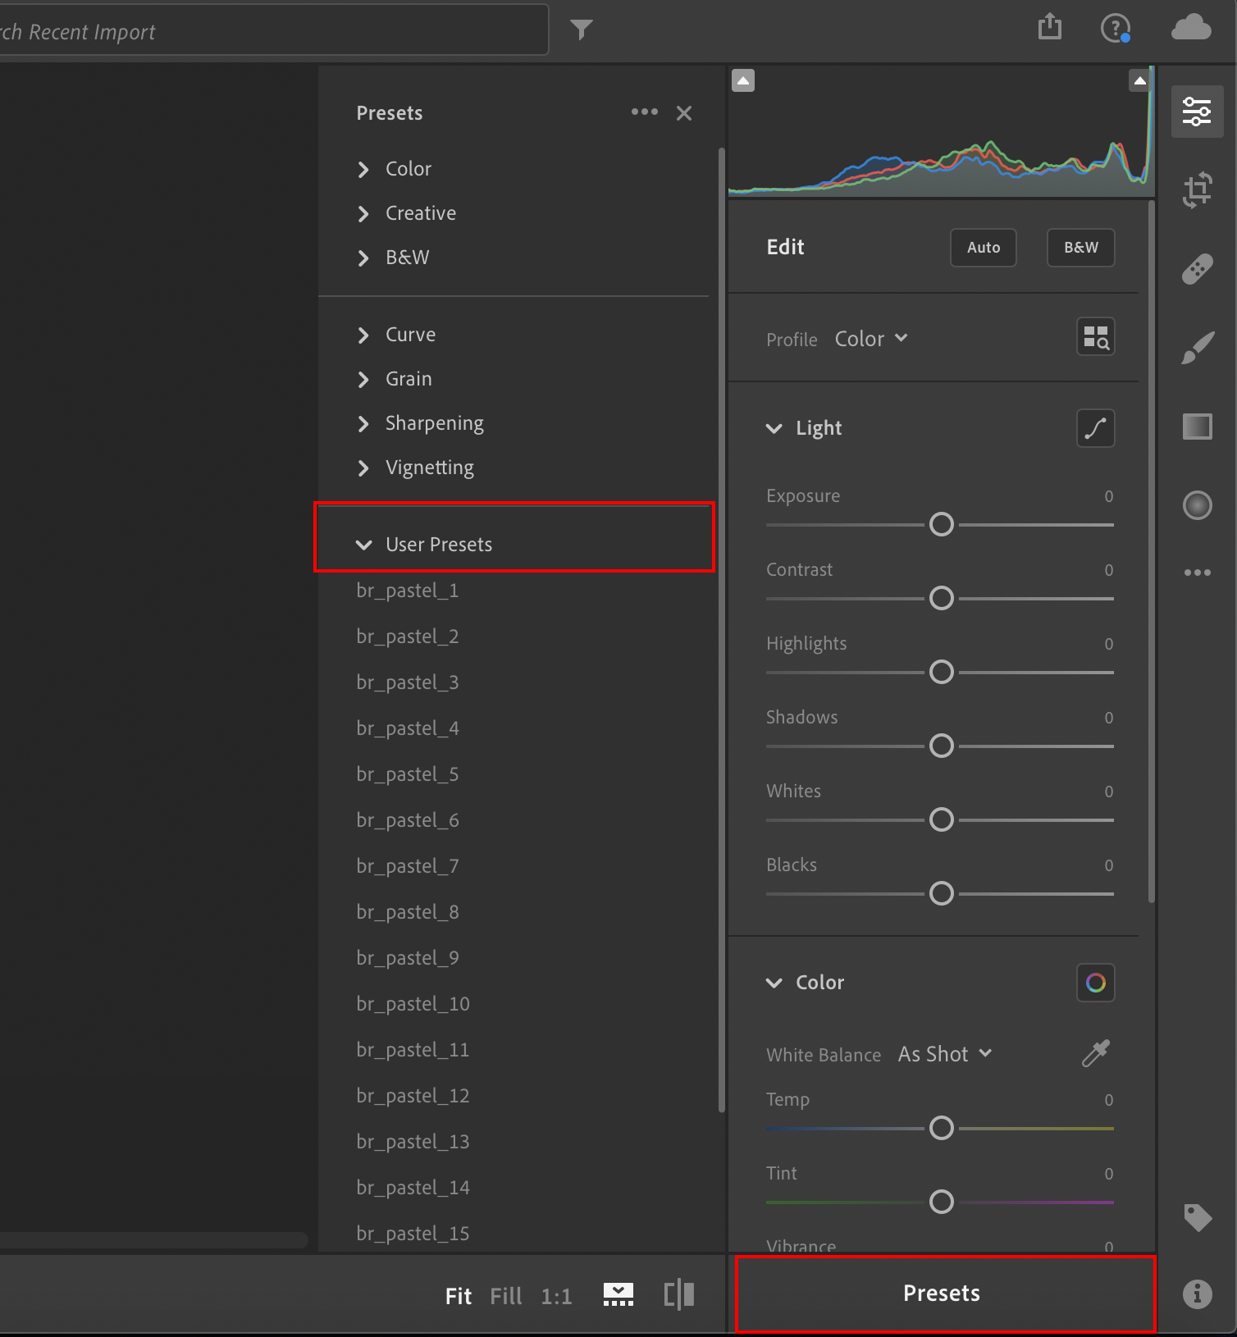
Task: Open the Radial Gradient tool
Action: pyautogui.click(x=1197, y=505)
